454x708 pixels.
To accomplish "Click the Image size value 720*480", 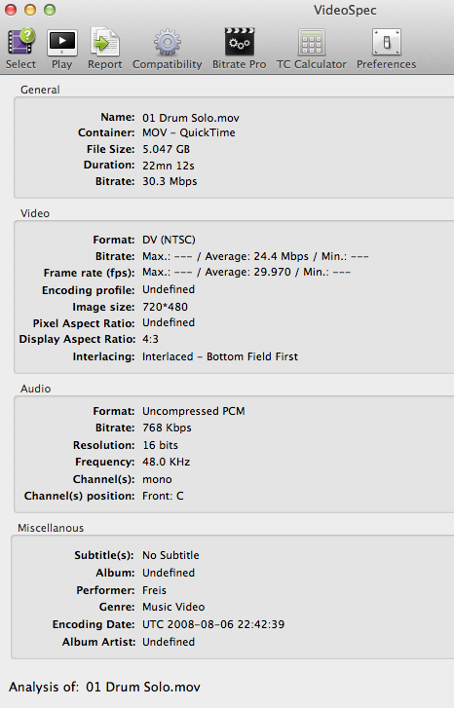I will (165, 307).
